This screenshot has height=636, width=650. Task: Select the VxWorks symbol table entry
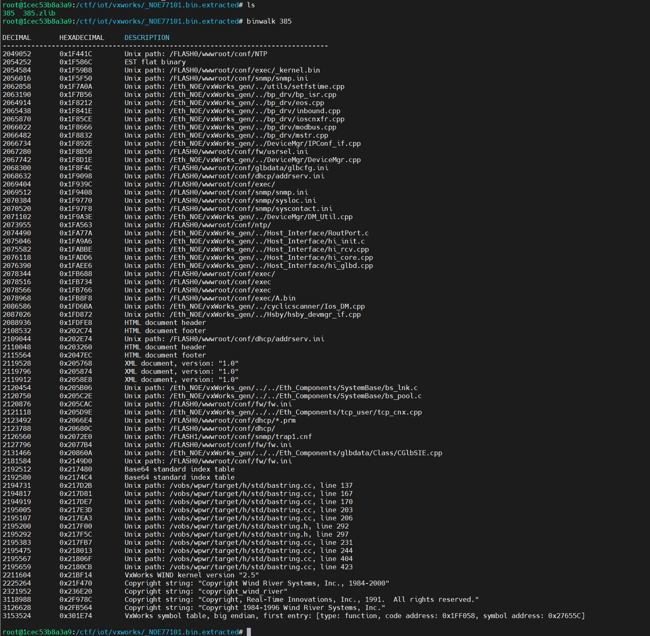354,616
